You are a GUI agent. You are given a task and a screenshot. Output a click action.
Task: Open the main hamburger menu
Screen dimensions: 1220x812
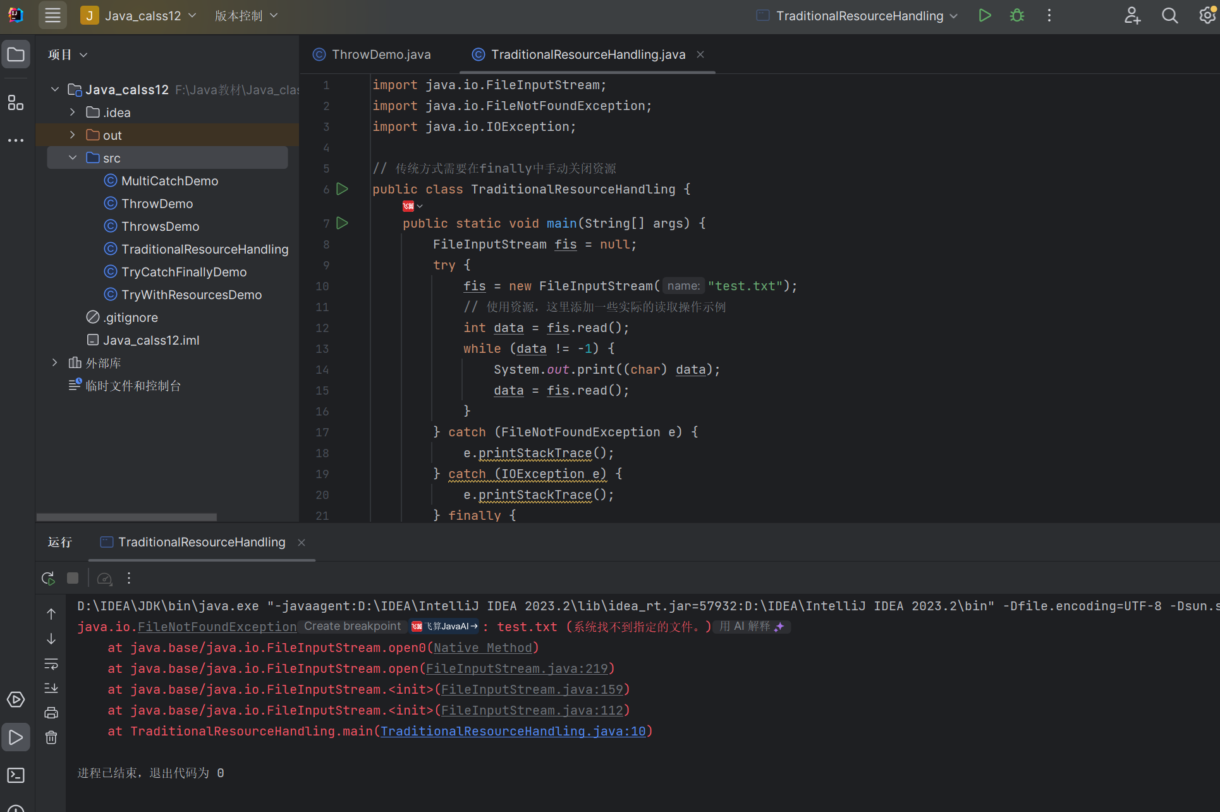52,16
